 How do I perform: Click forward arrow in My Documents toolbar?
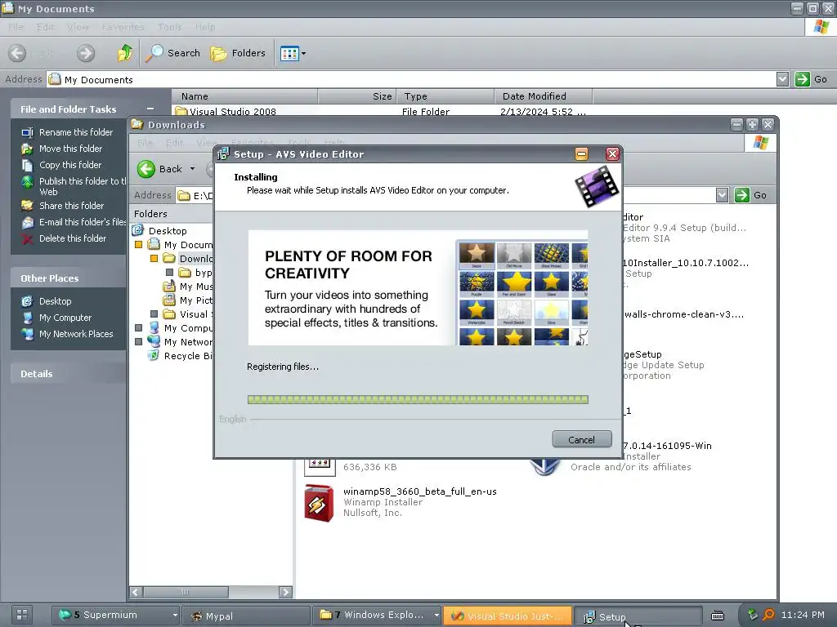[x=85, y=53]
